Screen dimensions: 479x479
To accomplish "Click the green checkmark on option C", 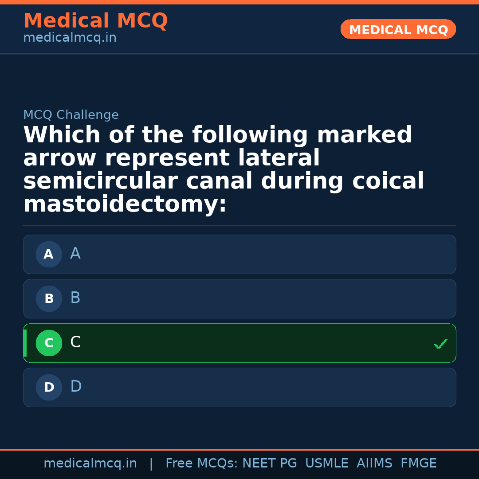I will click(x=440, y=343).
